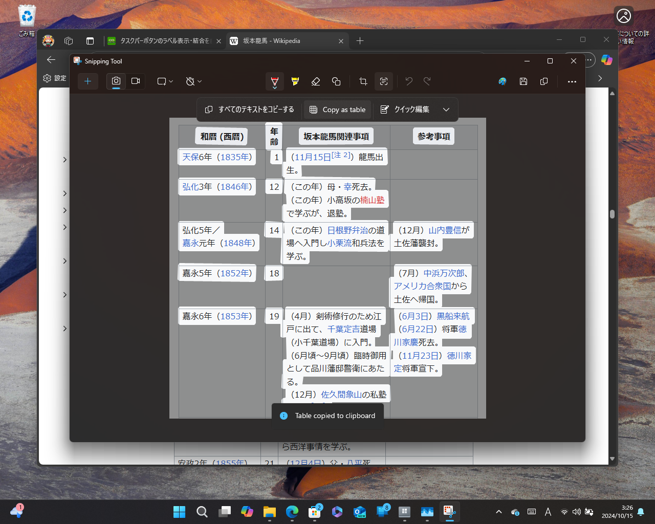655x524 pixels.
Task: Copy the snip to clipboard
Action: [543, 81]
